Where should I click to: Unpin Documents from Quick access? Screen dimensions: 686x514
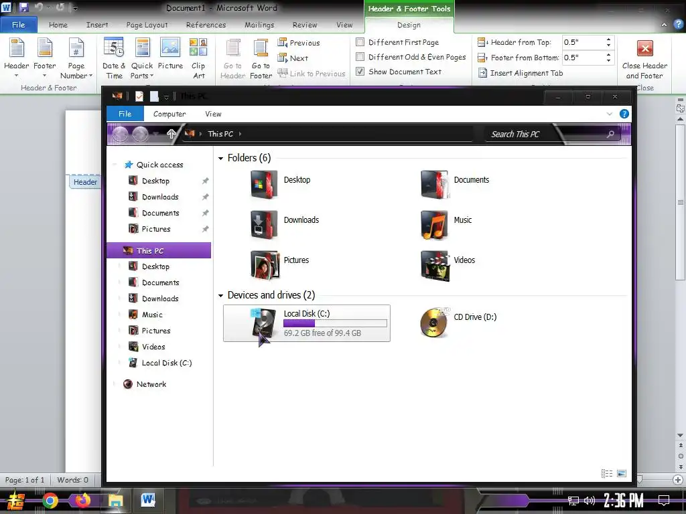click(x=205, y=213)
